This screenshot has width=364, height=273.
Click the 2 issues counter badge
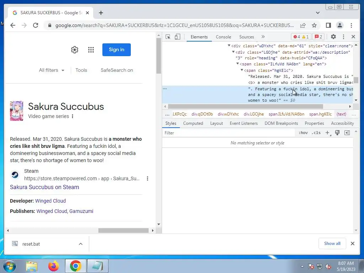tap(318, 37)
